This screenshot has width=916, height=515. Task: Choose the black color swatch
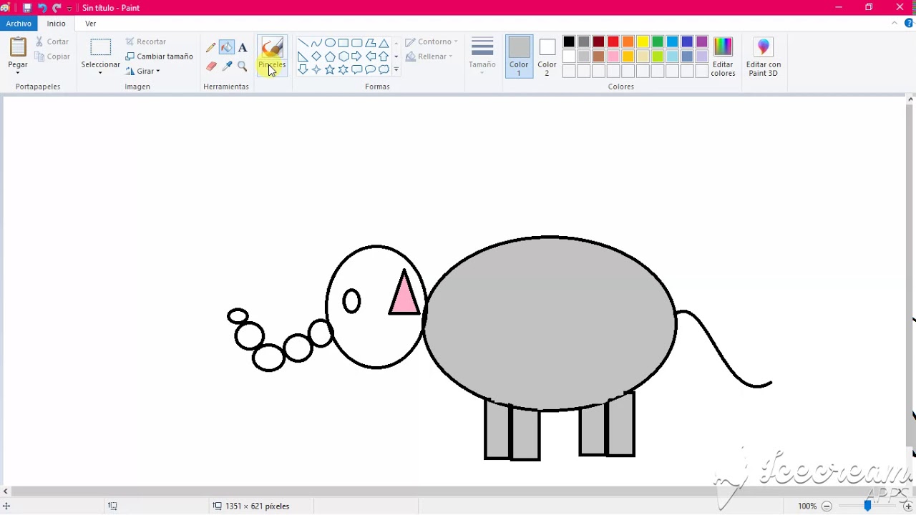569,42
